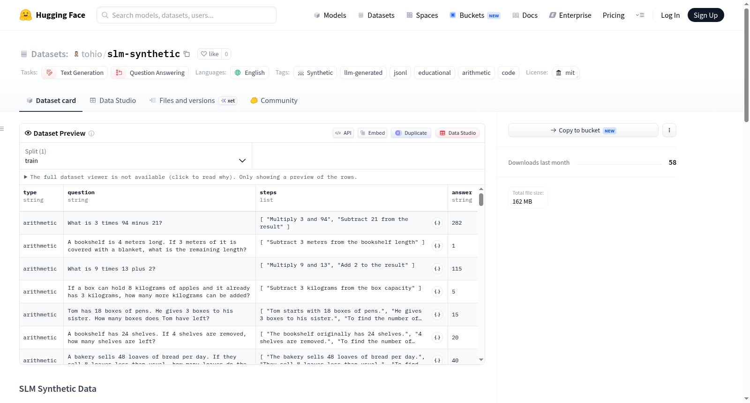
Task: Open the Community tab
Action: (x=274, y=101)
